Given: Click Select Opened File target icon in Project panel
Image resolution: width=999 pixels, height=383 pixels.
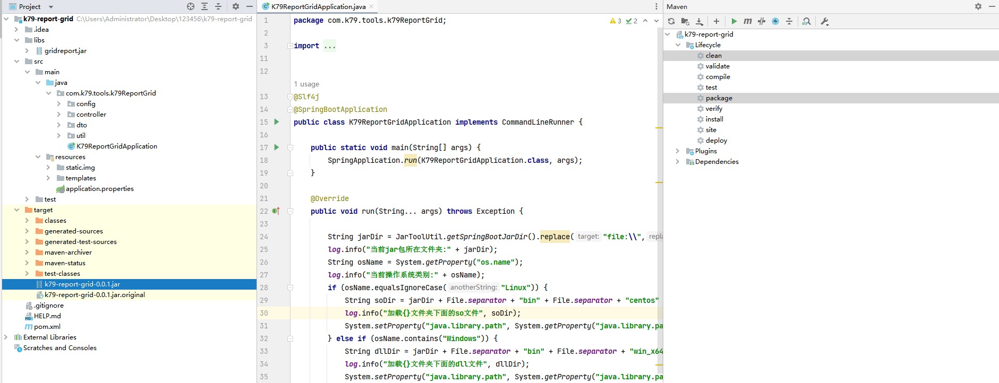Looking at the screenshot, I should [191, 6].
